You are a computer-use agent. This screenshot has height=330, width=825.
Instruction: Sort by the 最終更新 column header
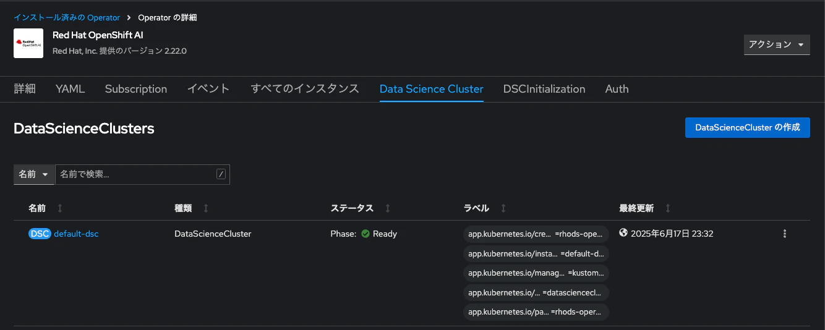(x=636, y=208)
